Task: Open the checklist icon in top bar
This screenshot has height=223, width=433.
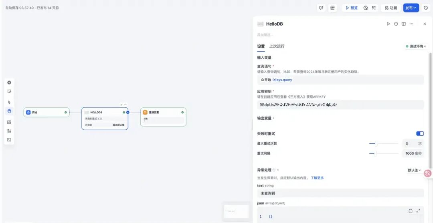Action: (x=374, y=8)
